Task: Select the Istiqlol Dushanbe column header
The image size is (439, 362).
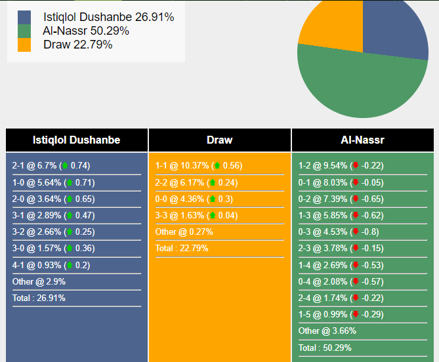Action: pyautogui.click(x=77, y=140)
